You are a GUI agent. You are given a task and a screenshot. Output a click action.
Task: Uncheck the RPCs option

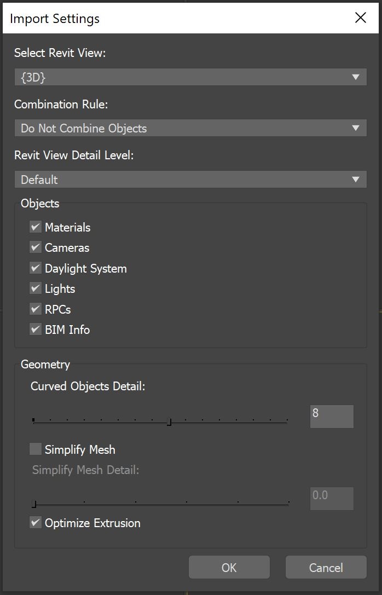pos(36,309)
